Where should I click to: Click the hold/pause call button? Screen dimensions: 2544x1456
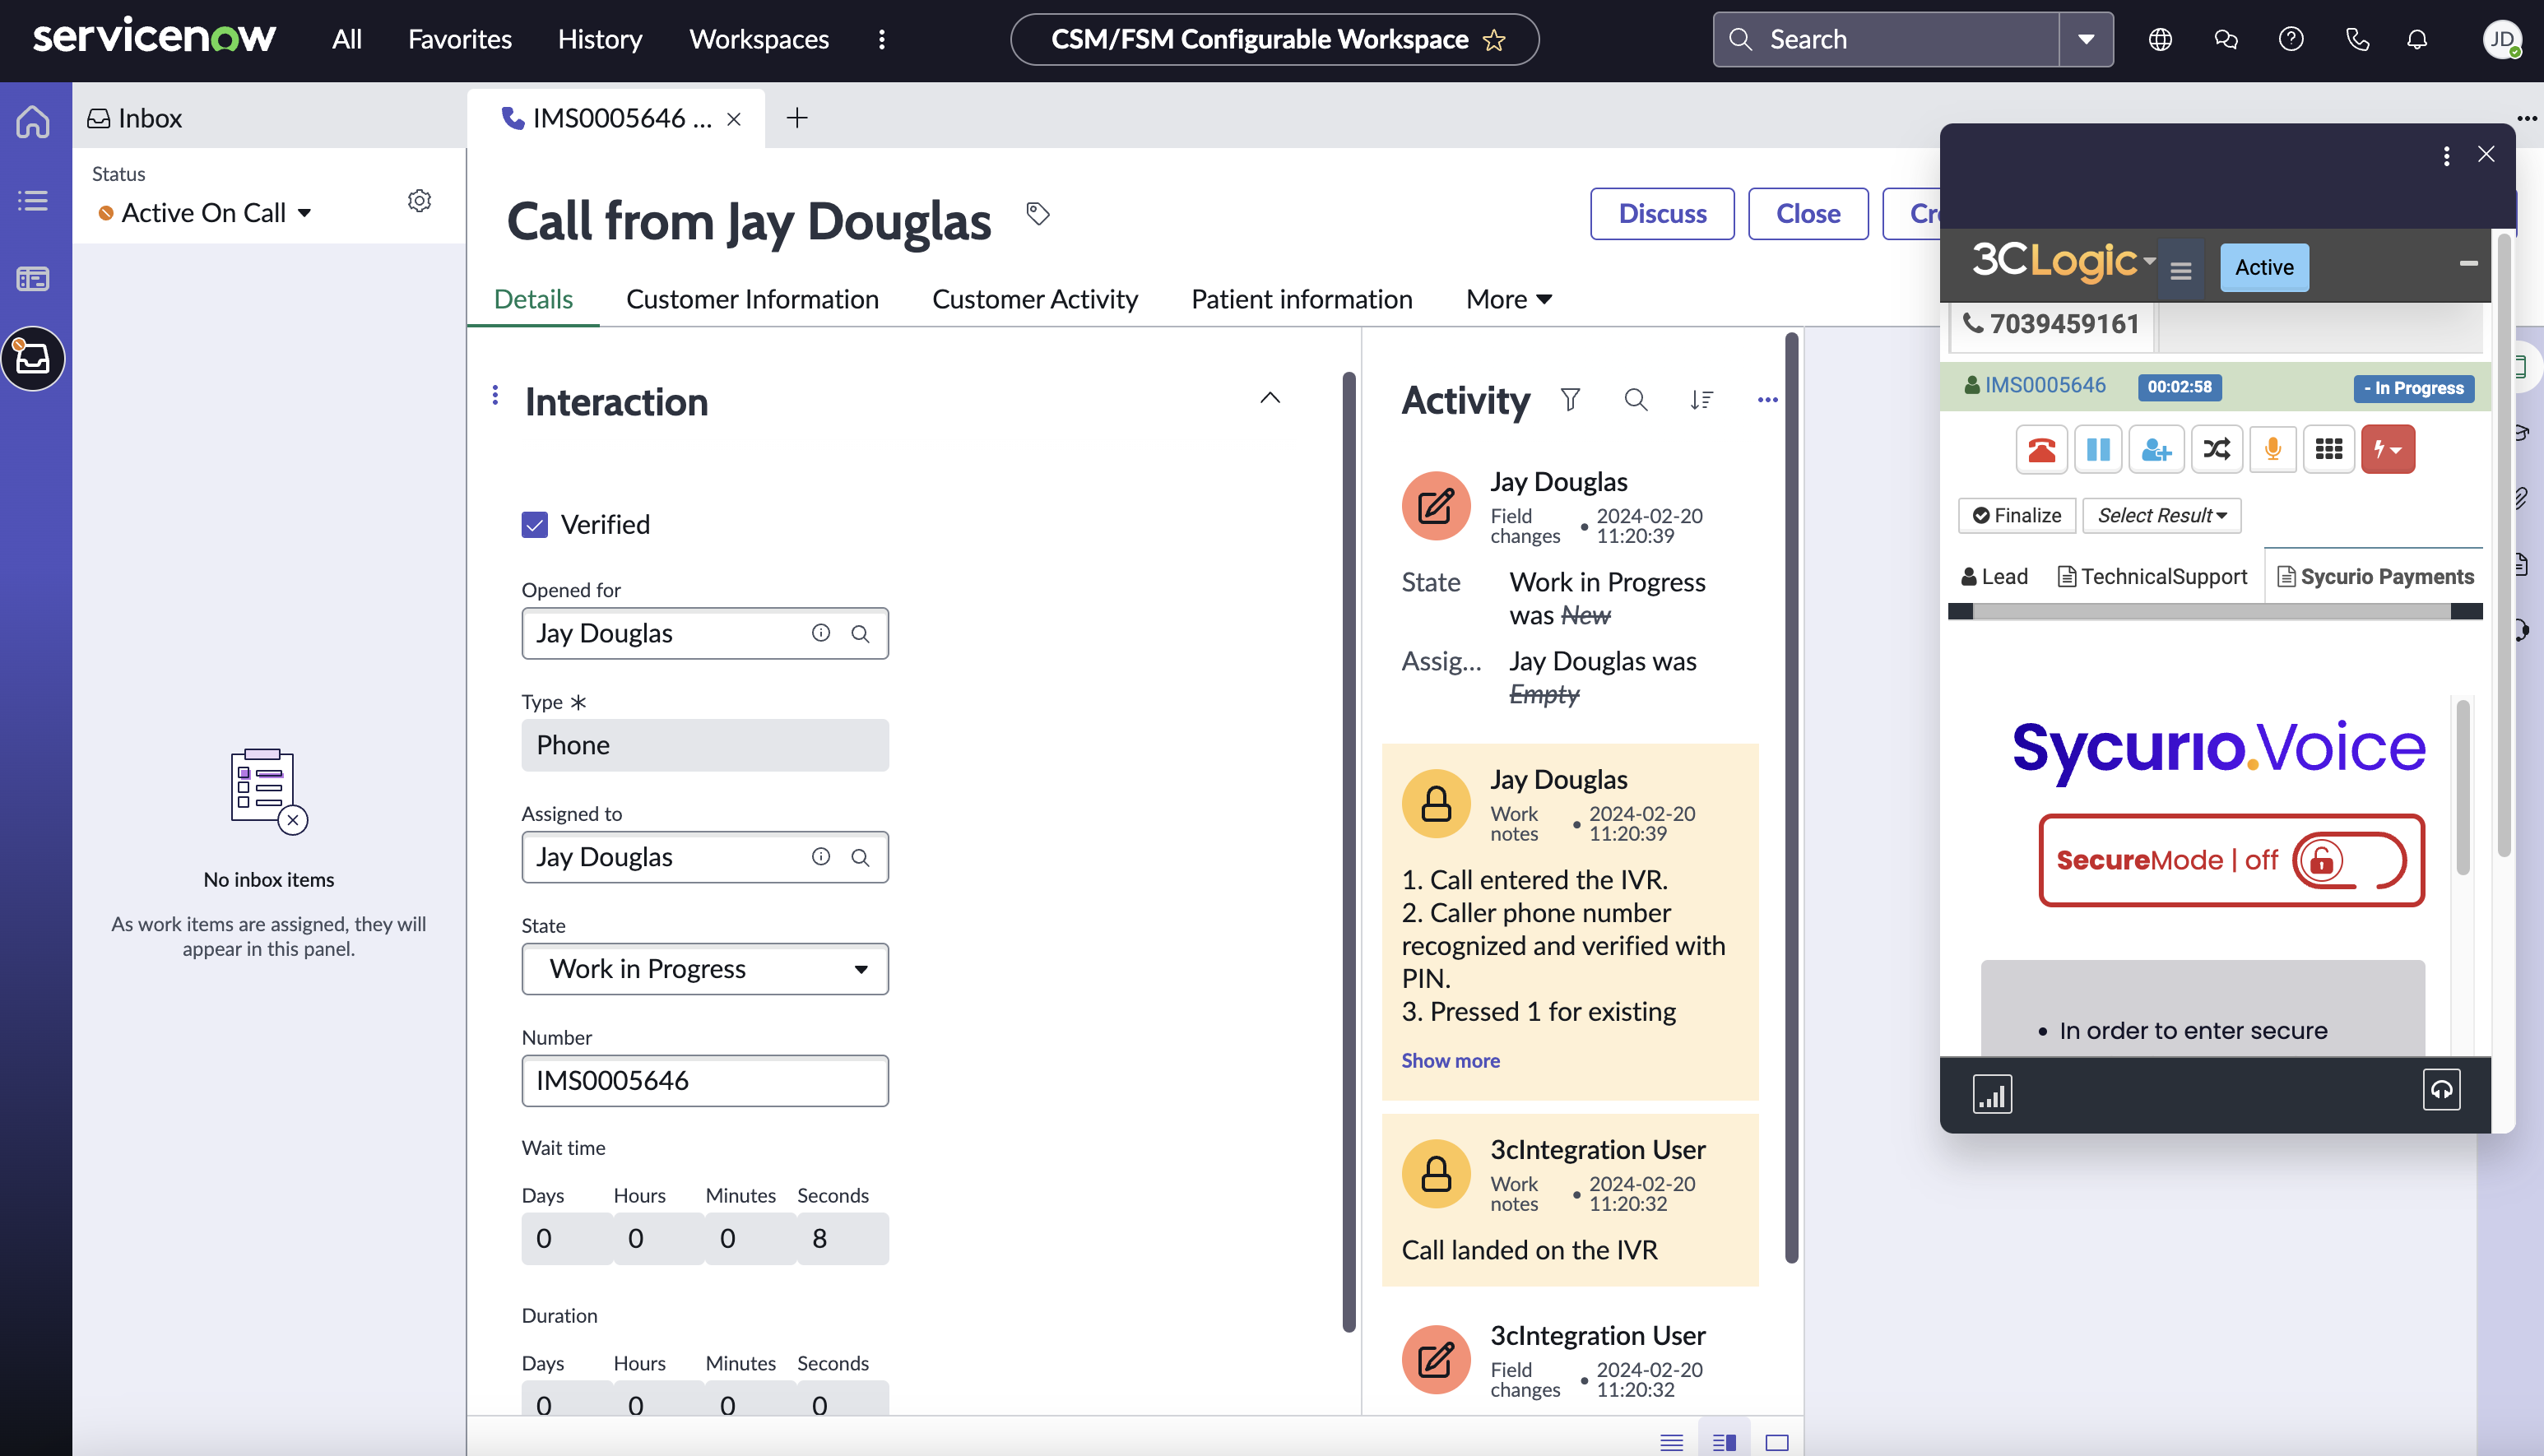tap(2096, 449)
